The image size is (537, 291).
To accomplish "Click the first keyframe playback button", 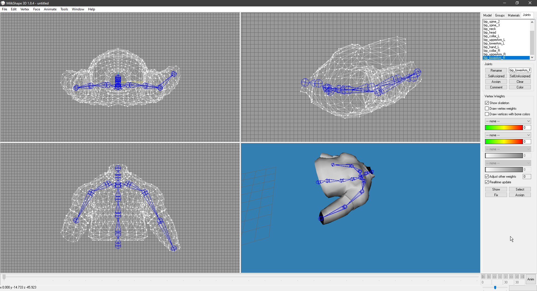I will pyautogui.click(x=483, y=277).
